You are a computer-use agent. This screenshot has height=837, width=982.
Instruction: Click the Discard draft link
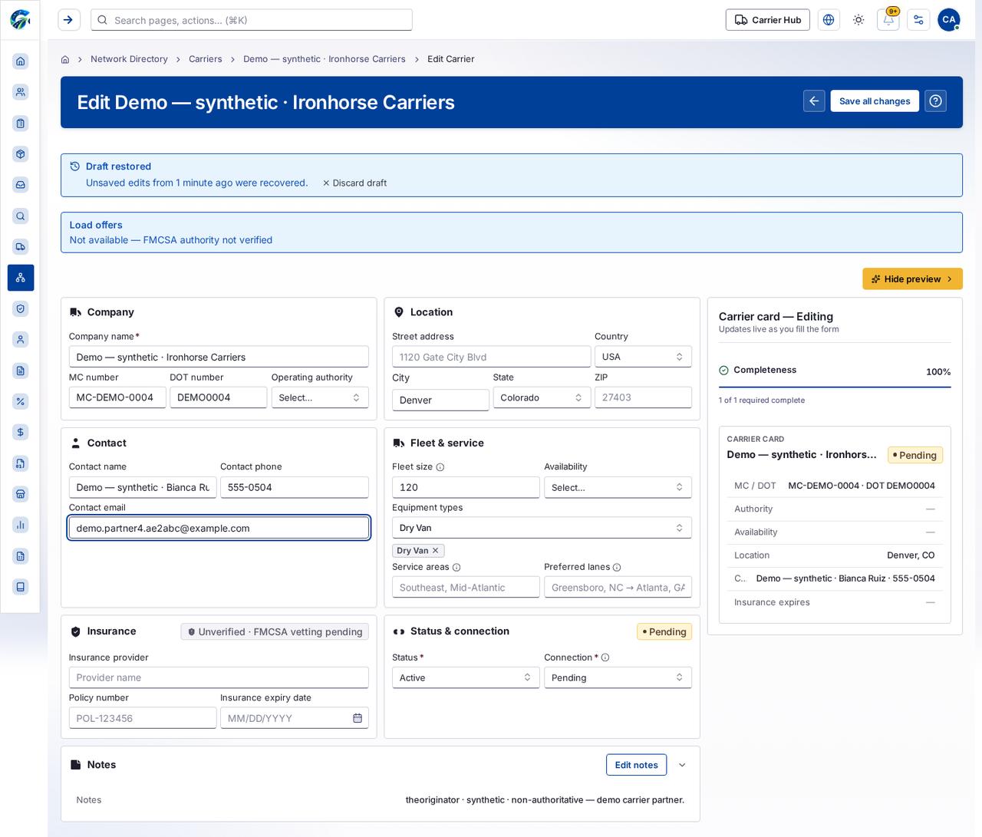pyautogui.click(x=354, y=183)
